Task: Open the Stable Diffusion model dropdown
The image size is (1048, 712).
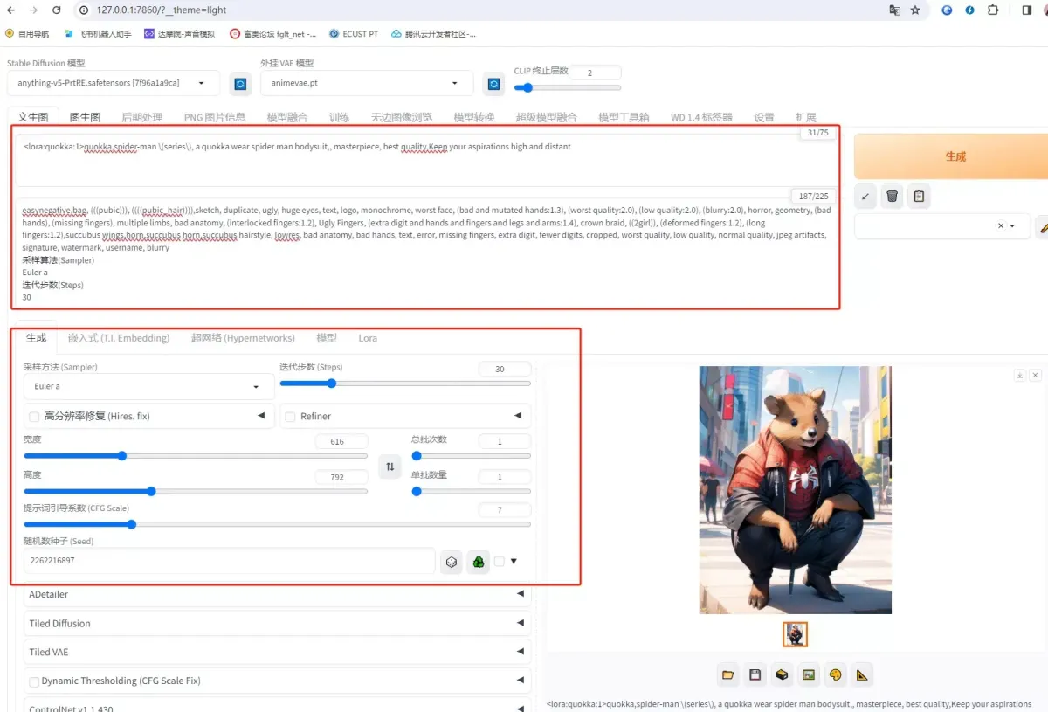Action: pyautogui.click(x=113, y=83)
